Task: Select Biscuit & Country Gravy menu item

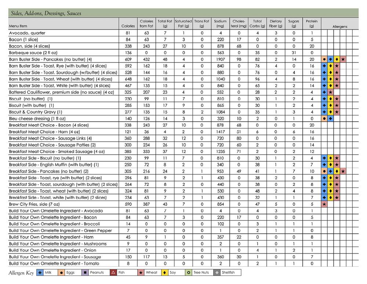Action: click(x=36, y=112)
